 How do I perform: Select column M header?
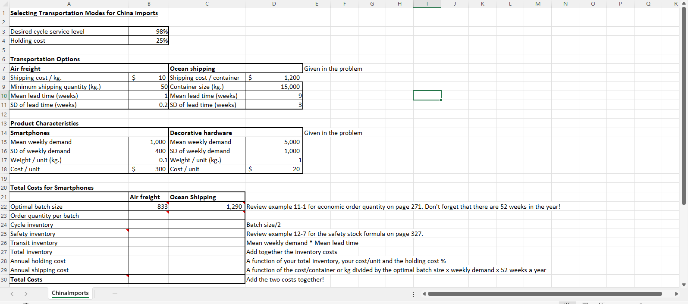coord(537,4)
